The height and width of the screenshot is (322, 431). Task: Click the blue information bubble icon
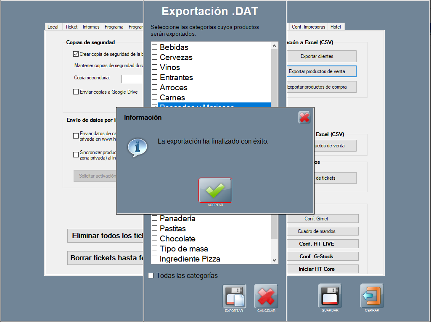pyautogui.click(x=137, y=147)
